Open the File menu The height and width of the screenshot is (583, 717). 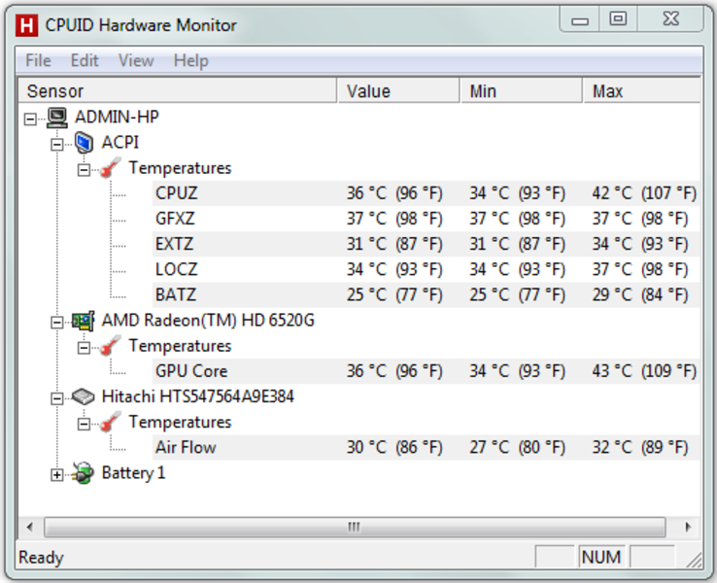coord(39,61)
